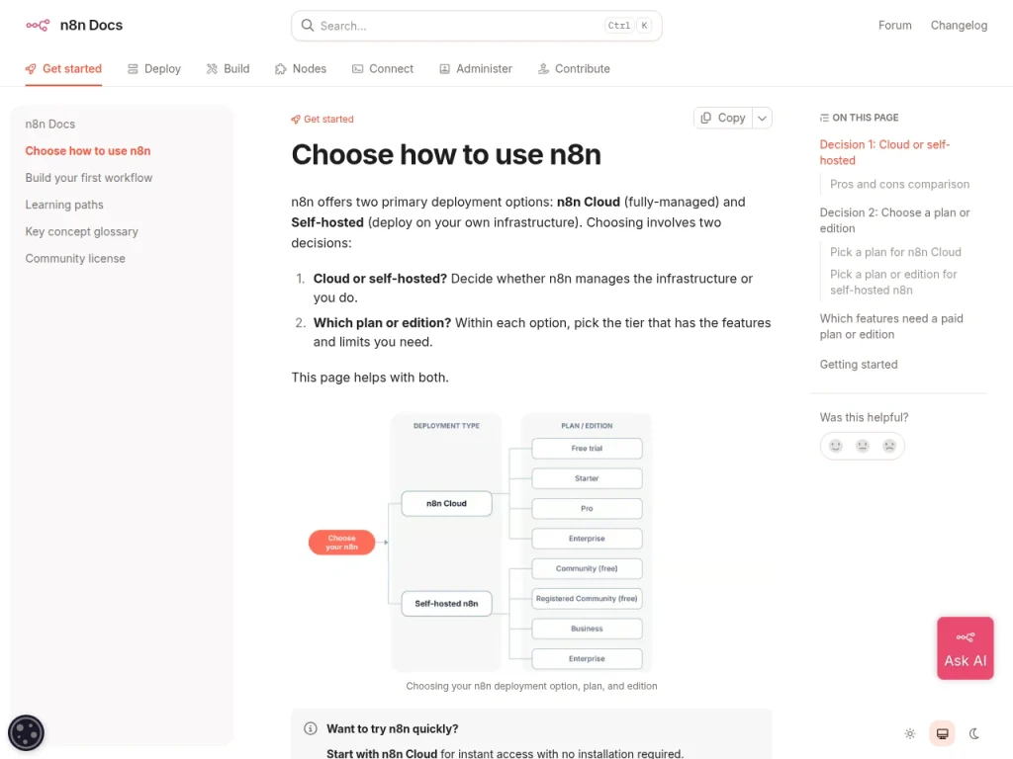Click the Build tools icon
Screen dimensions: 1013x759
212,69
